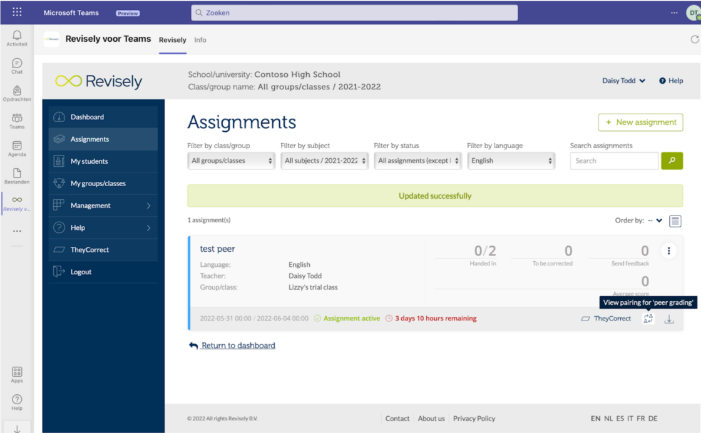Click the '+ New assignment' button

[x=640, y=122]
